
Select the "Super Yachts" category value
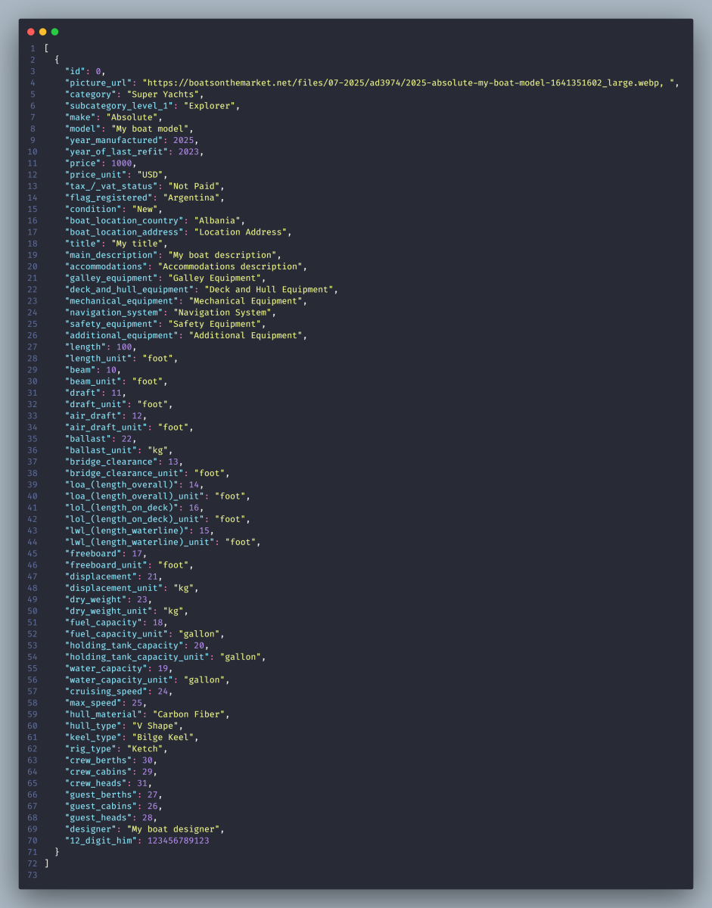(163, 95)
